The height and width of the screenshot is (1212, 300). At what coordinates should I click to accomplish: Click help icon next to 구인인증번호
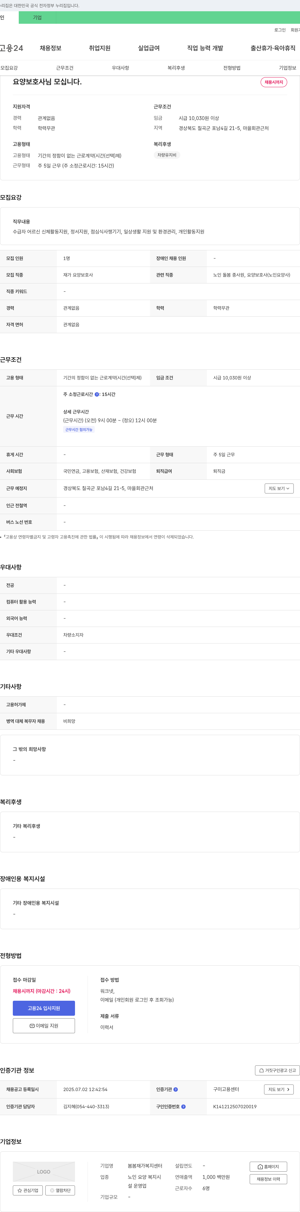pos(183,1107)
